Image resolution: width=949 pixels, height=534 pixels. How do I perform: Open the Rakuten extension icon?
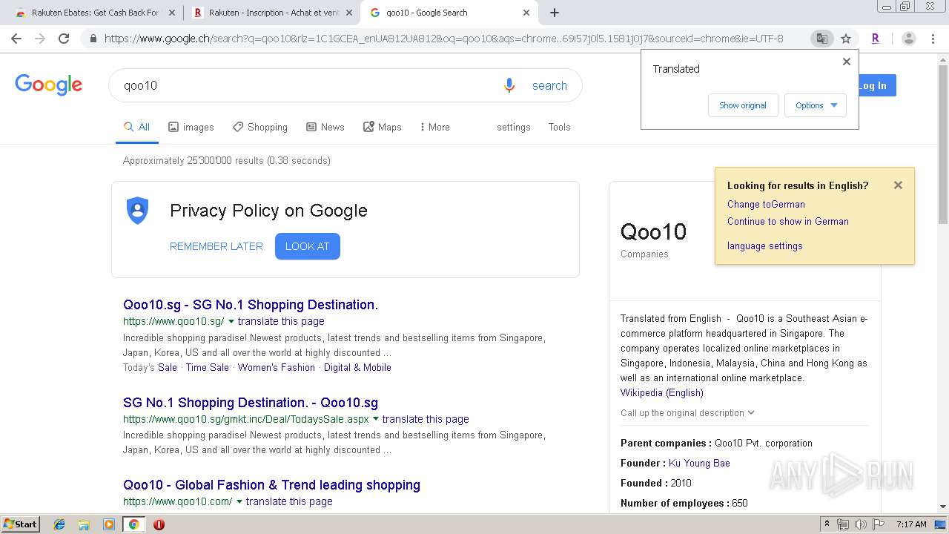876,39
